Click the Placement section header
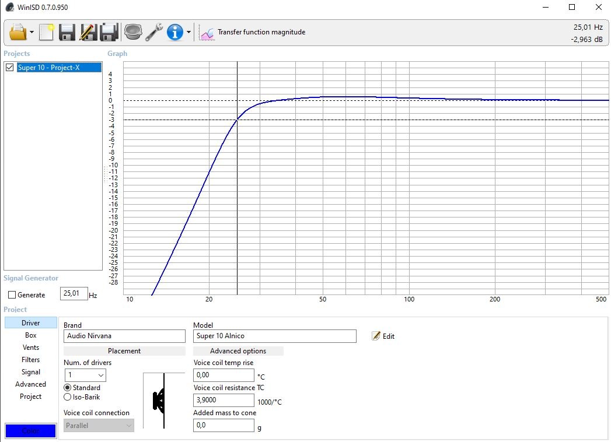The height and width of the screenshot is (442, 611). pyautogui.click(x=124, y=351)
